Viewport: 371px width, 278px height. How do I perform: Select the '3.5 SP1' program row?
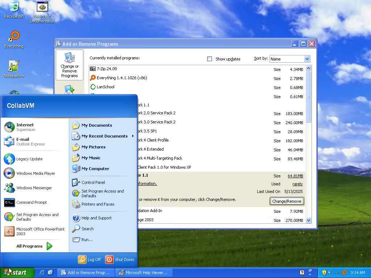(221, 131)
